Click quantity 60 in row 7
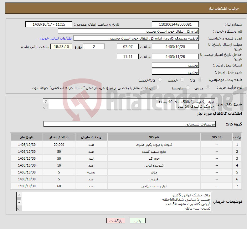Viewport: 247px width, 229px height. coord(59,186)
